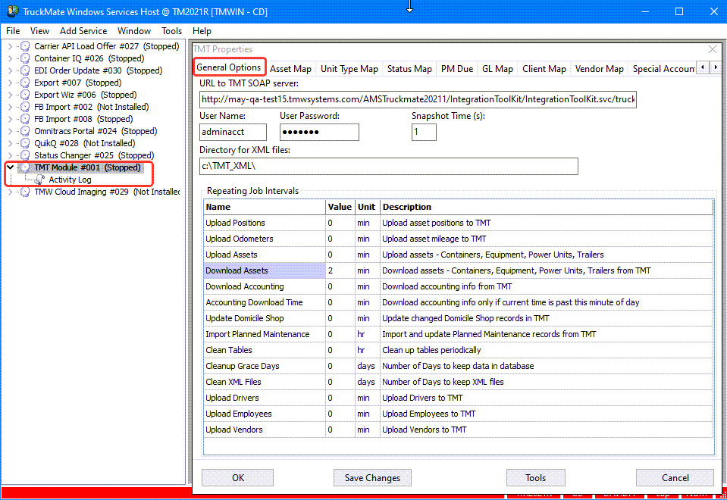Expand the Export Wiz #006 tree node
Screen dimensions: 727x500
point(11,95)
